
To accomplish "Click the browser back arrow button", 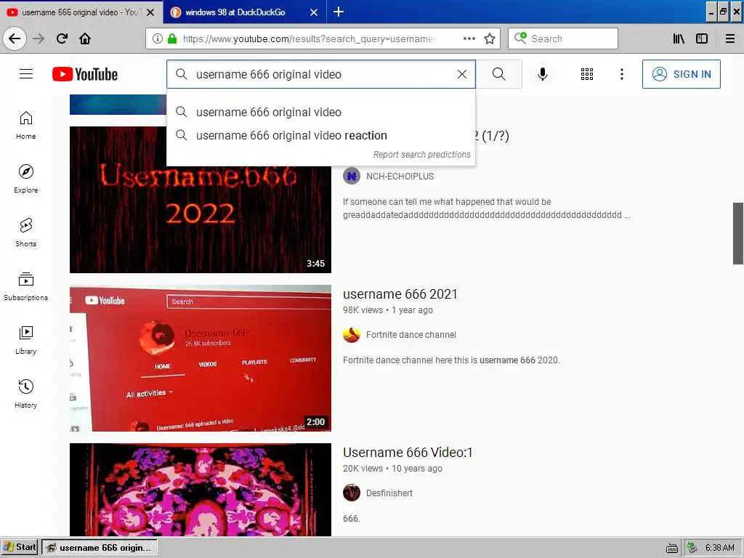I will [x=15, y=39].
